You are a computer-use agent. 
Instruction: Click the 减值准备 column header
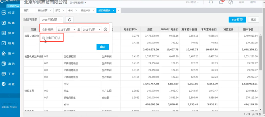(229, 29)
